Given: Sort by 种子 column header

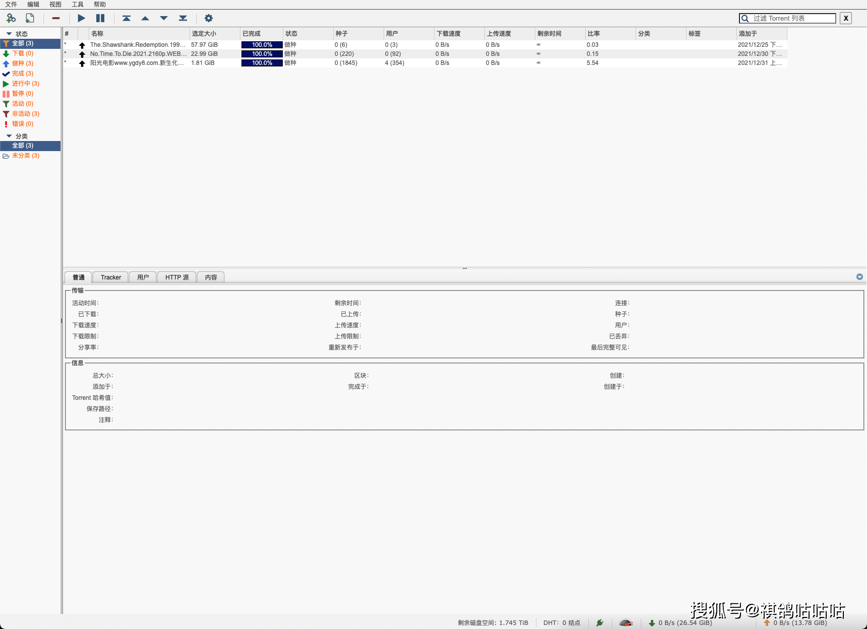Looking at the screenshot, I should tap(358, 34).
